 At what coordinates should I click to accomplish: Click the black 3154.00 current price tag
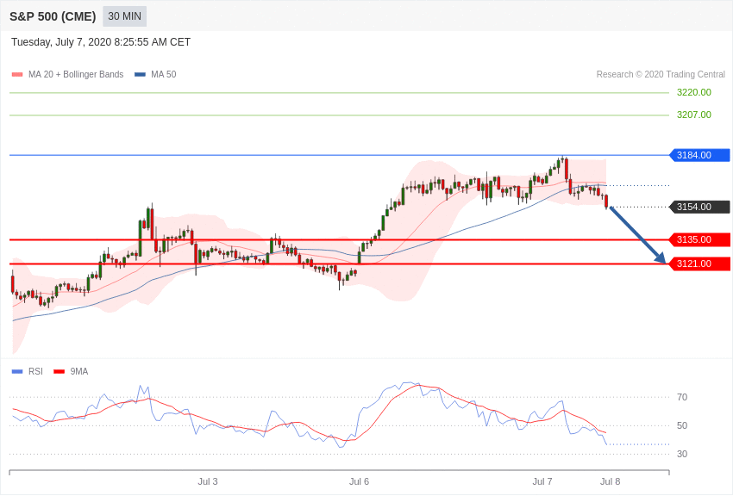699,207
